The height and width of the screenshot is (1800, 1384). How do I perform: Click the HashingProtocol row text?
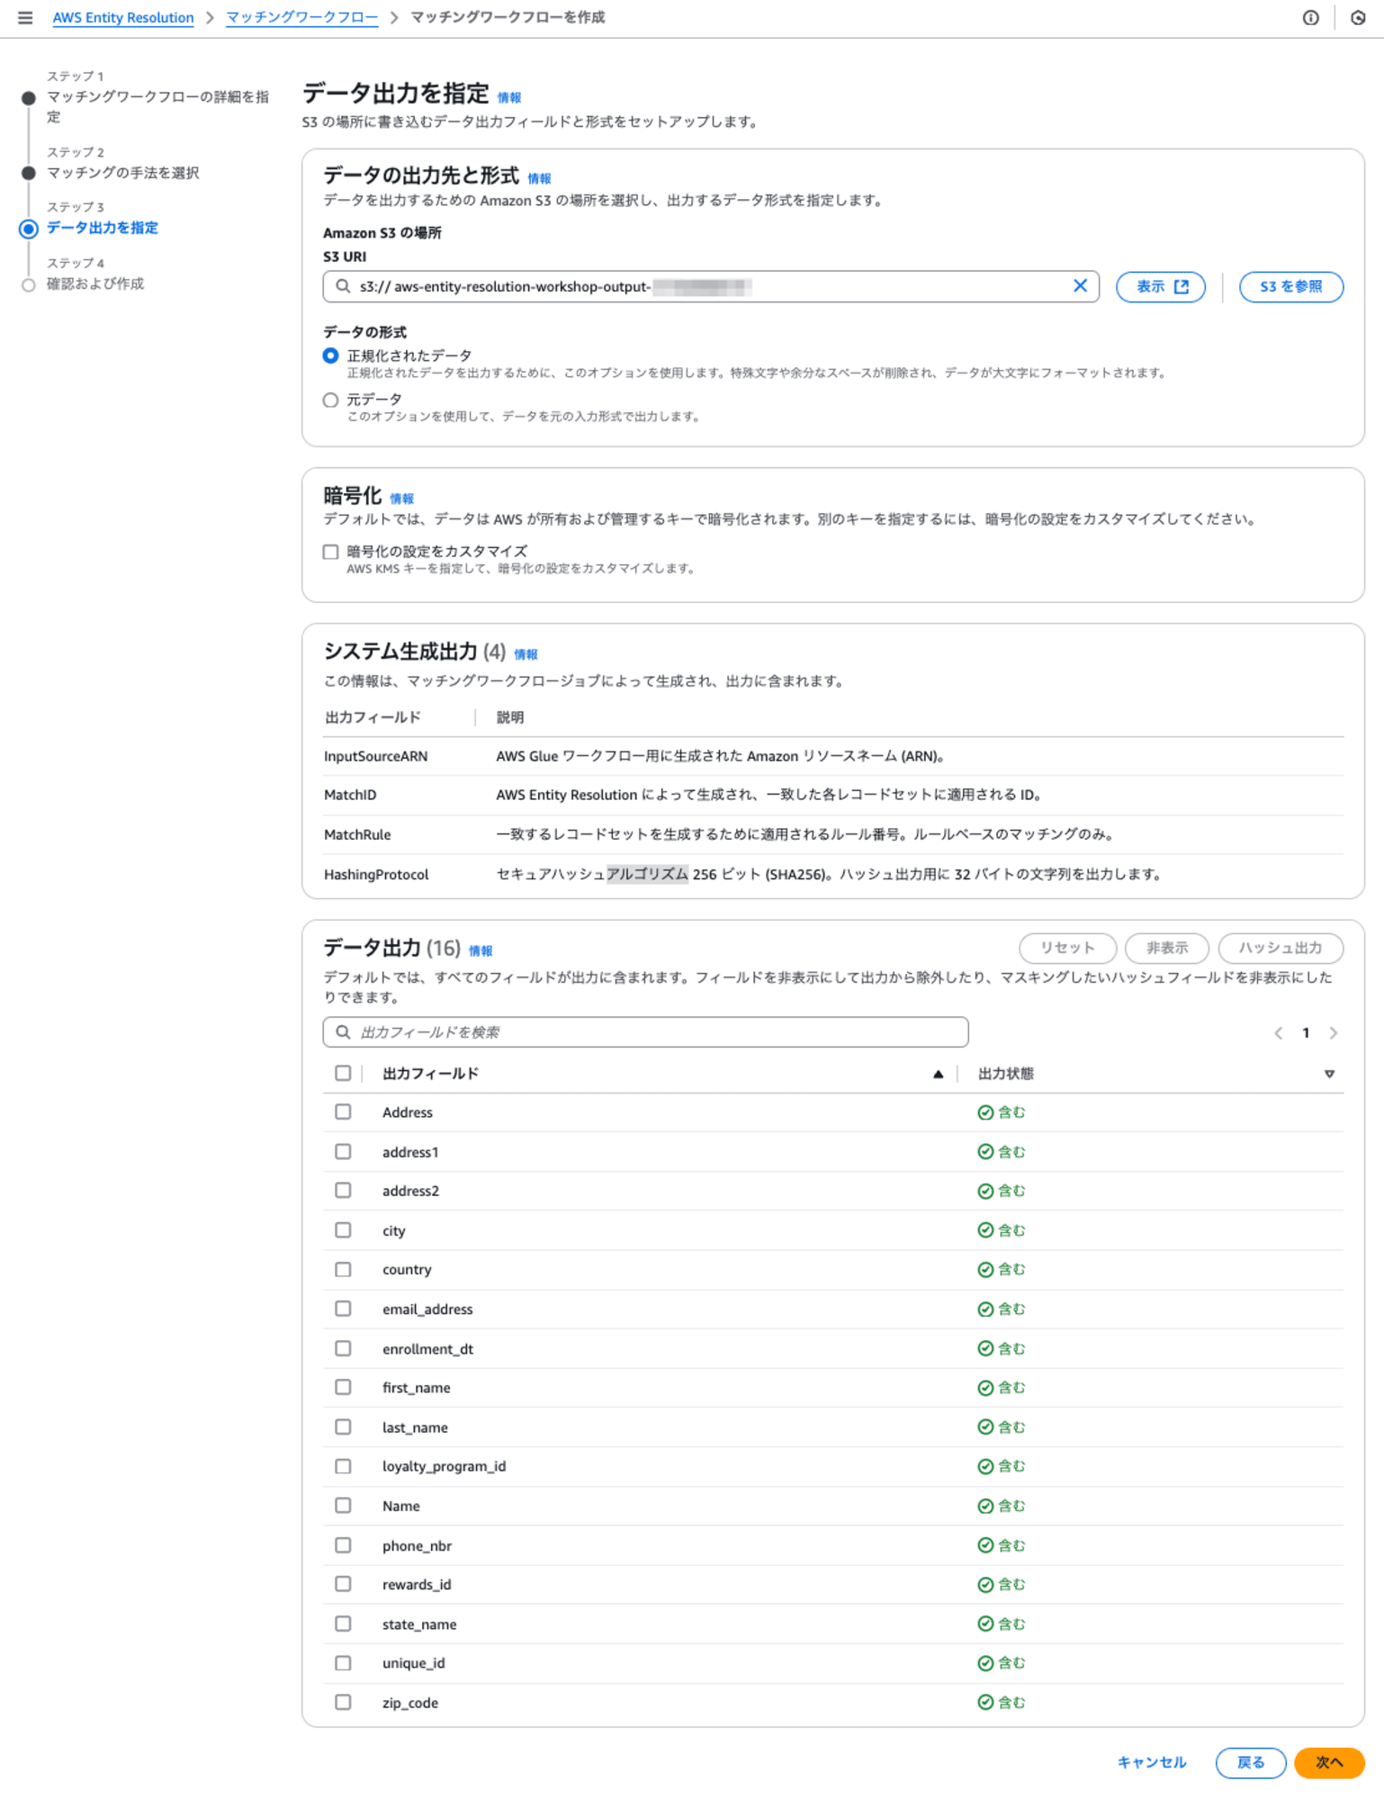(x=376, y=874)
